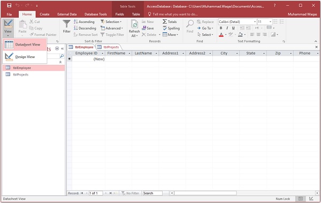Sort Ascending

pos(84,22)
